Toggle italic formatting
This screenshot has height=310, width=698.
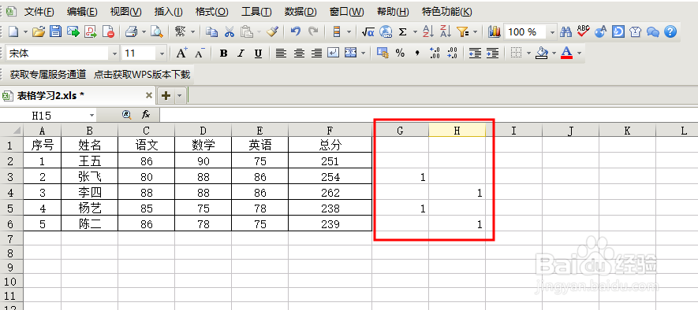241,54
